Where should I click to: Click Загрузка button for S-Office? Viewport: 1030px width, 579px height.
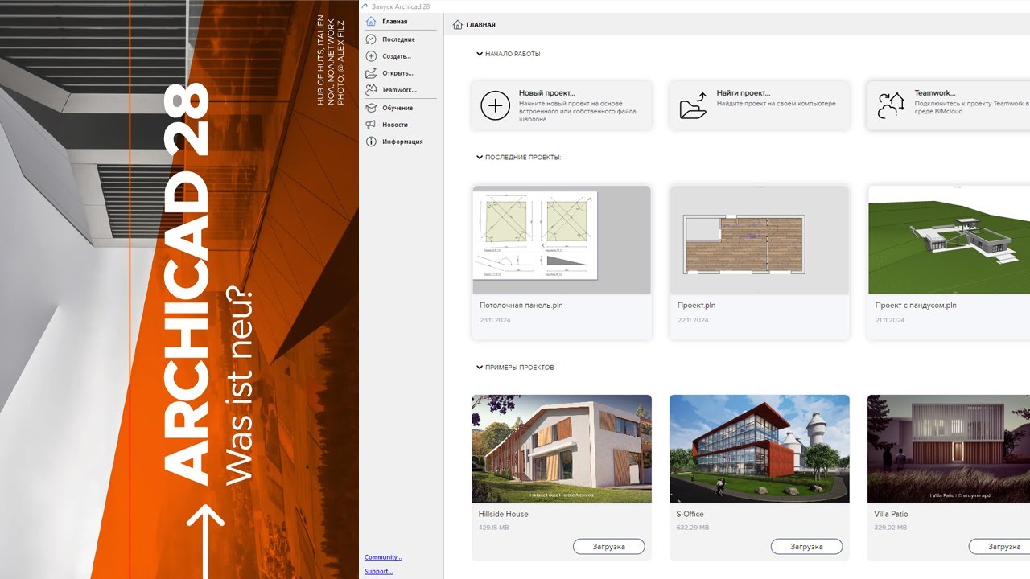806,547
